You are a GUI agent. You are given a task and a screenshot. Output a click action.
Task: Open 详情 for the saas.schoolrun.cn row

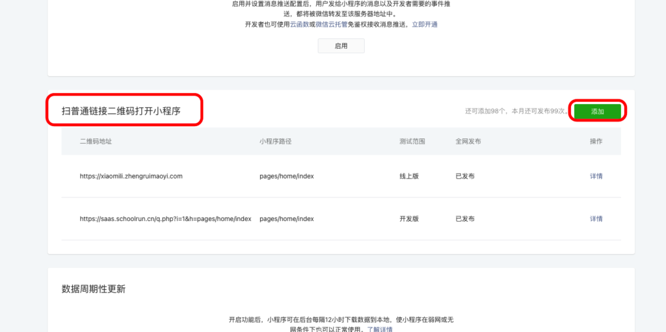[596, 219]
